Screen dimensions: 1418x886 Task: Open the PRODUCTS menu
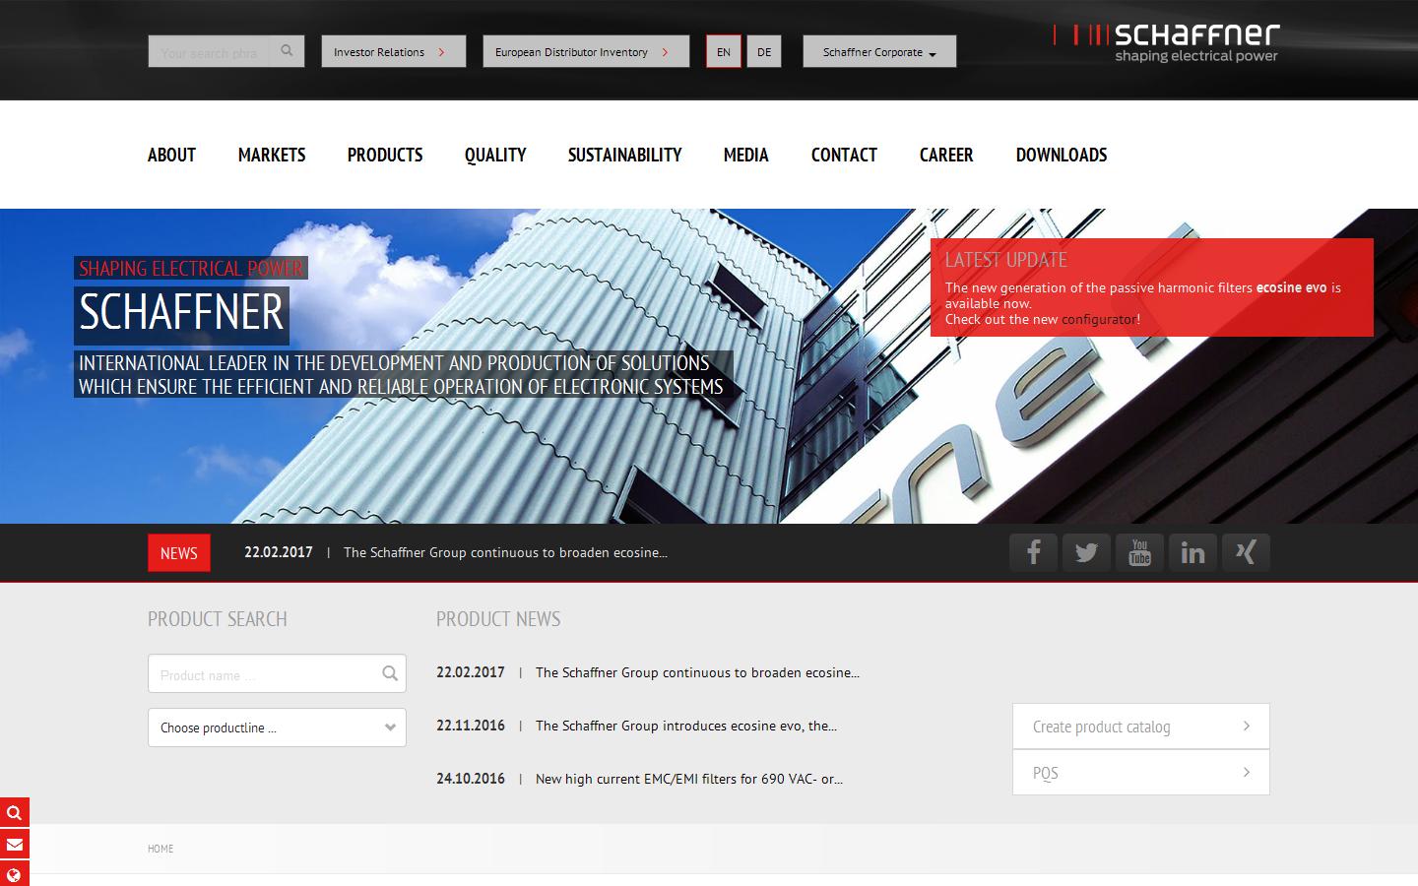[x=384, y=155]
